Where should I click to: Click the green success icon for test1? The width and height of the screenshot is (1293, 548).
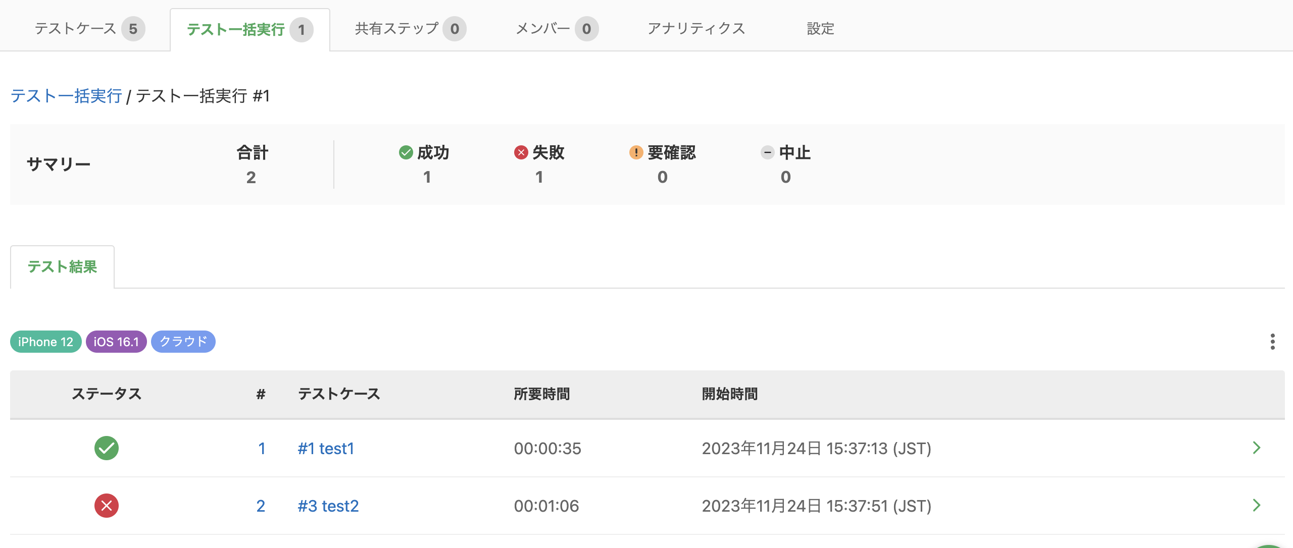pyautogui.click(x=107, y=448)
